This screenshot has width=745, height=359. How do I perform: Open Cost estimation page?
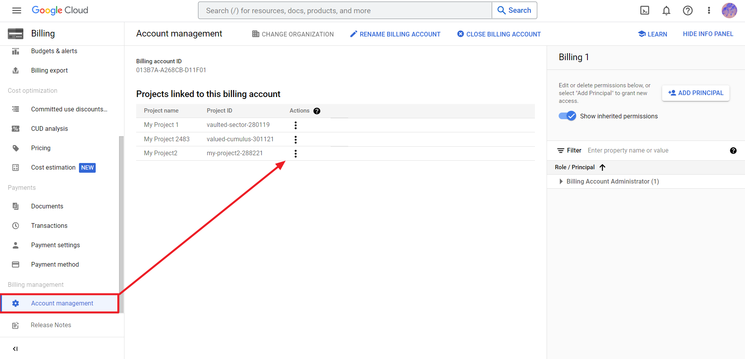tap(53, 167)
